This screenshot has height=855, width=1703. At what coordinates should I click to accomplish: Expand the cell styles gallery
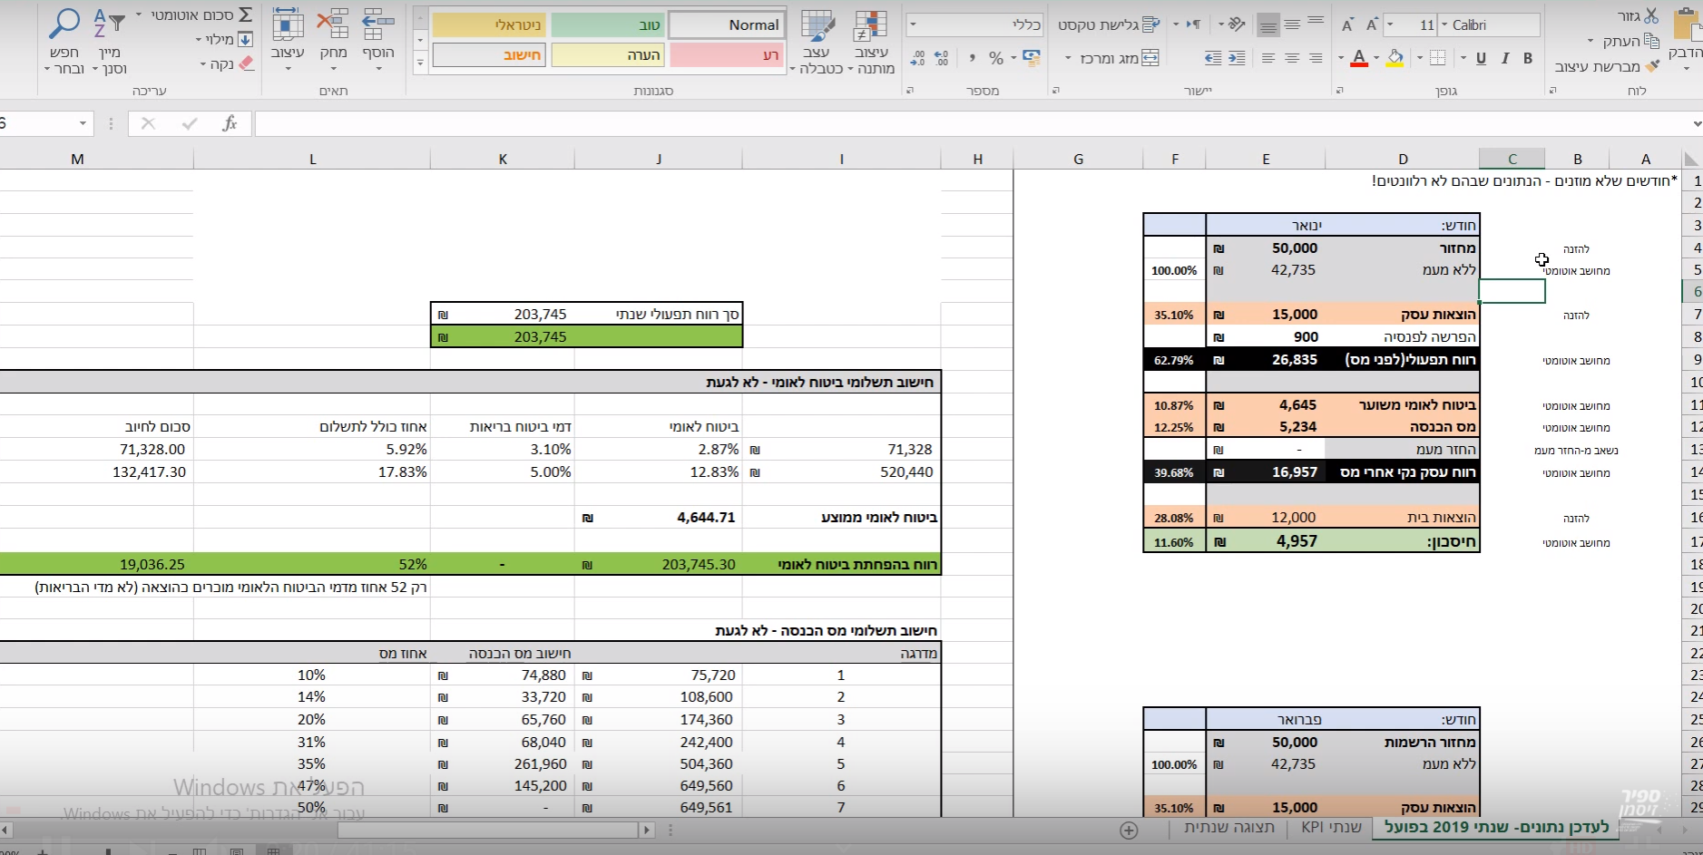[419, 63]
